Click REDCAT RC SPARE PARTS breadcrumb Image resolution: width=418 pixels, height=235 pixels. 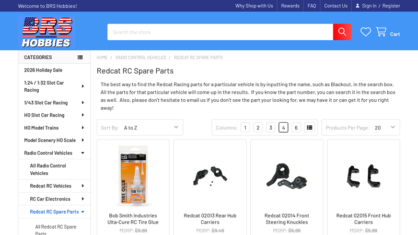click(199, 57)
